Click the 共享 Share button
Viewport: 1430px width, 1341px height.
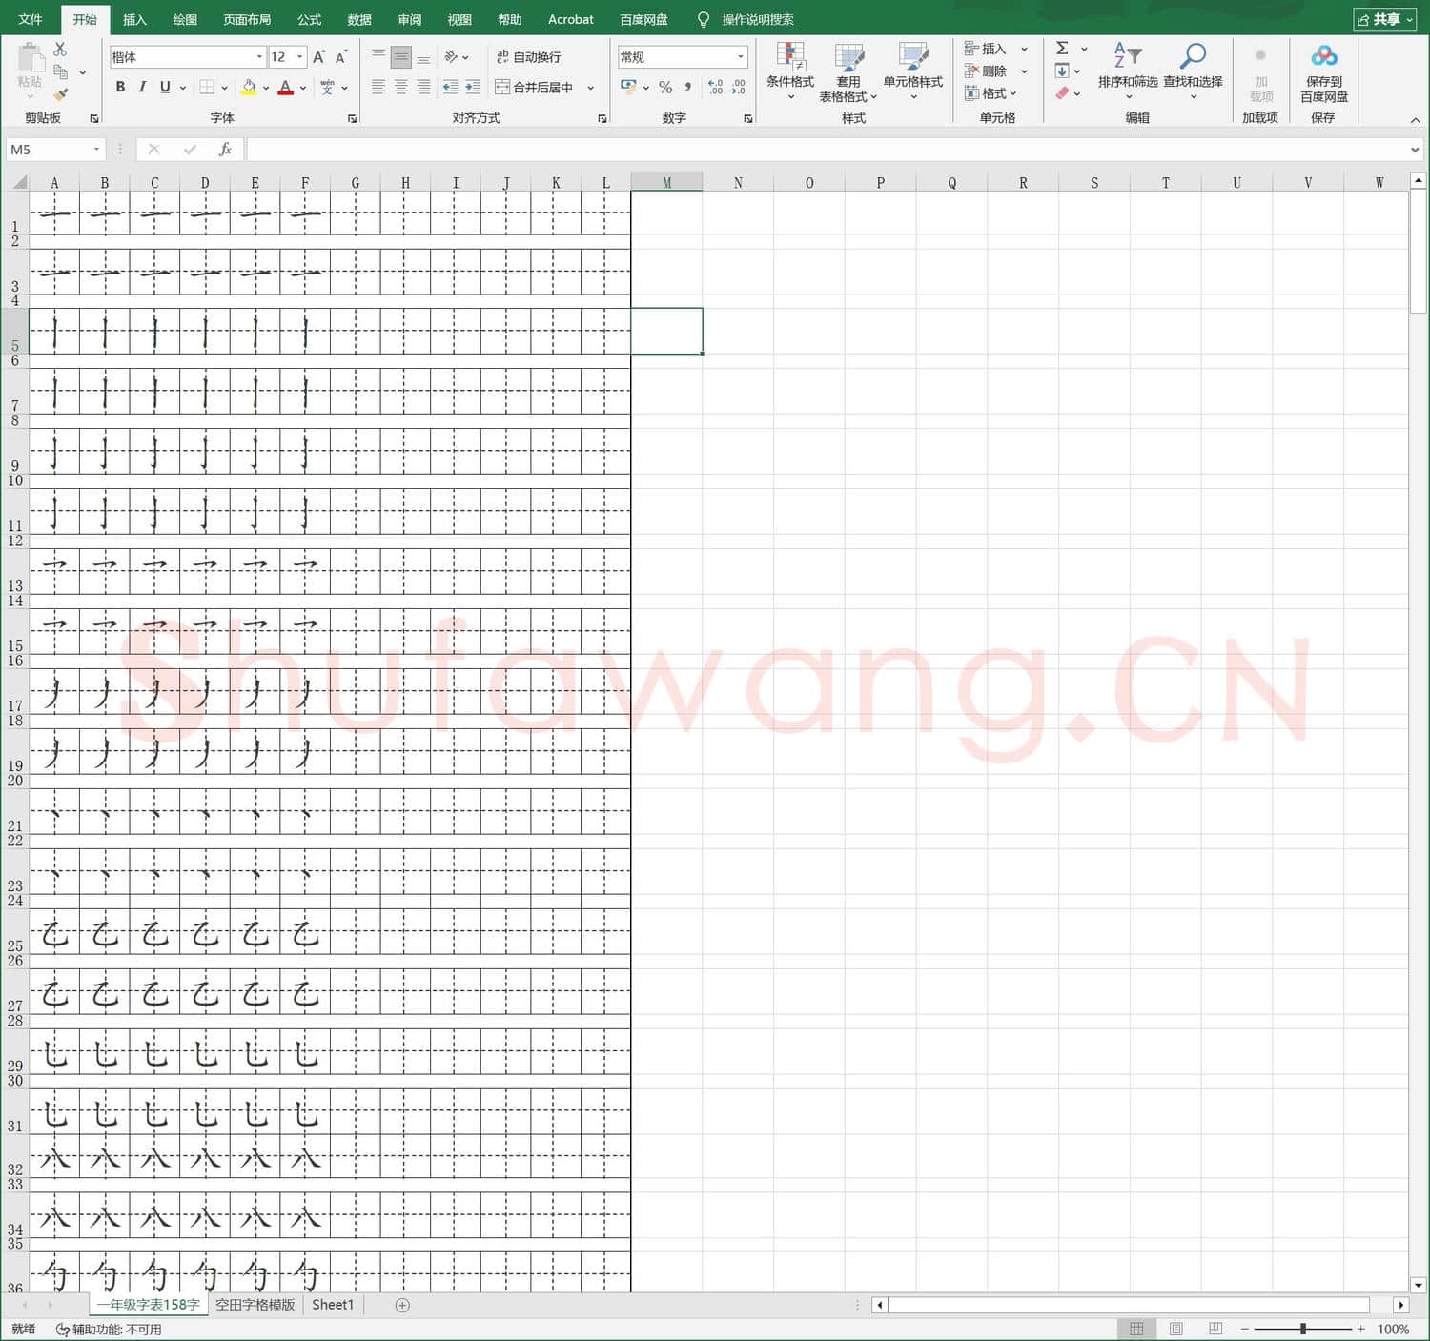(1385, 19)
